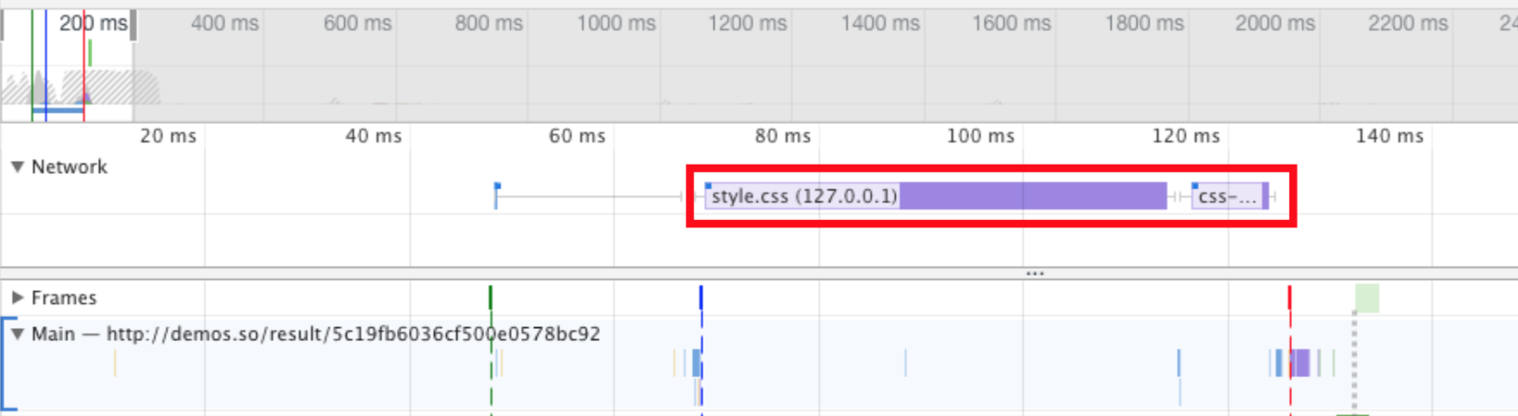Click the right overview selection handle

[133, 25]
